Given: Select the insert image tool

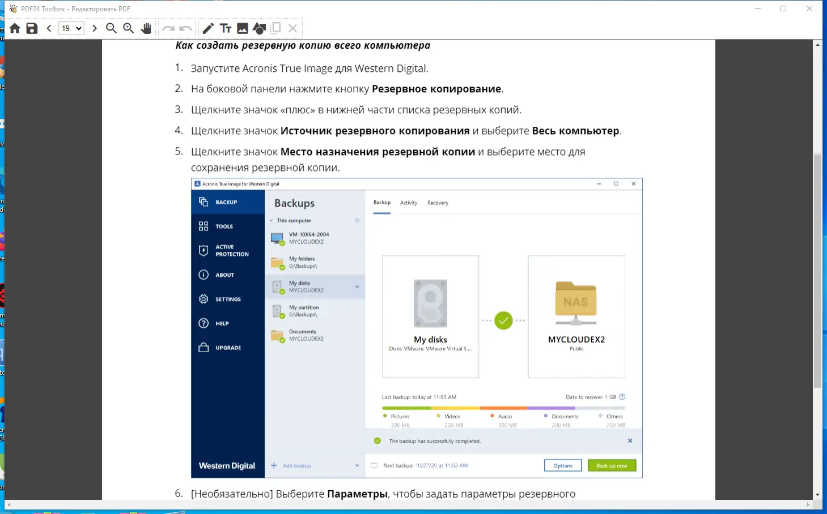Looking at the screenshot, I should [243, 28].
